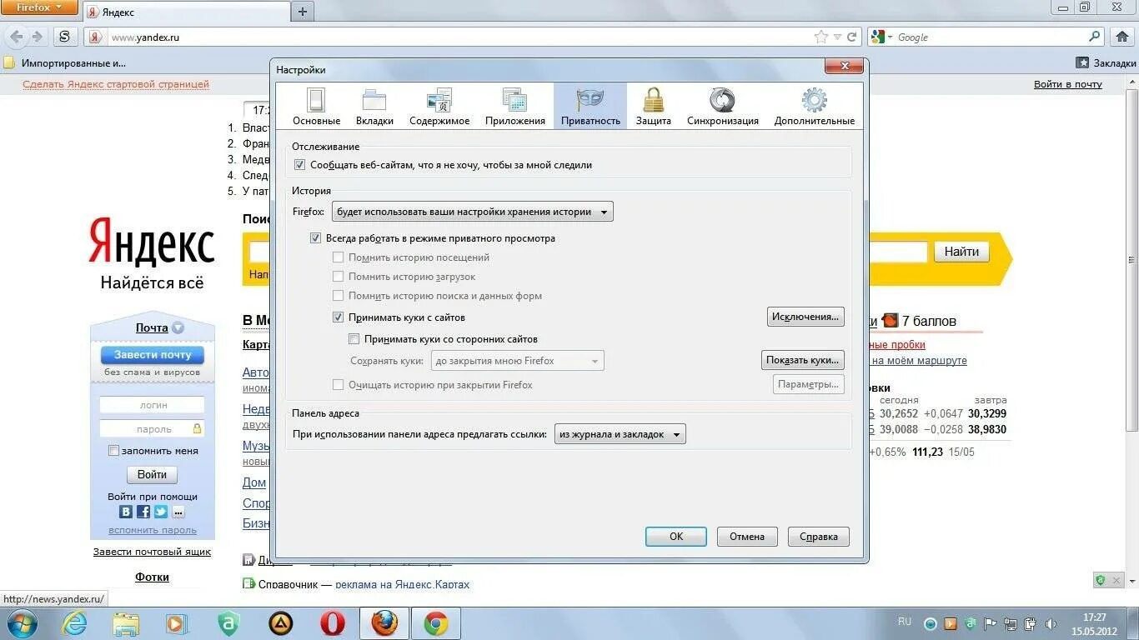
Task: Switch to the Дополнительные settings tab
Action: pyautogui.click(x=814, y=106)
